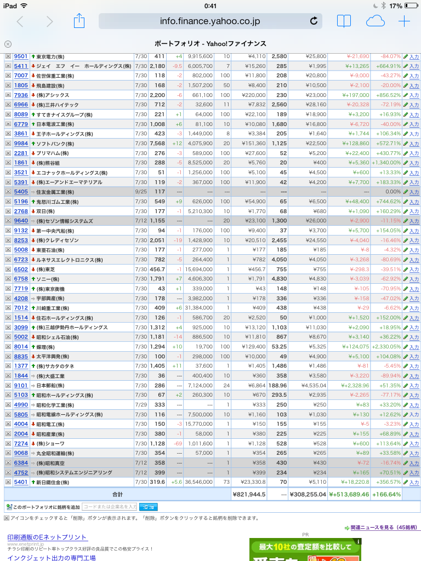Go back with Safari back arrow
Viewport: 421px width, 561px height.
pyautogui.click(x=20, y=21)
